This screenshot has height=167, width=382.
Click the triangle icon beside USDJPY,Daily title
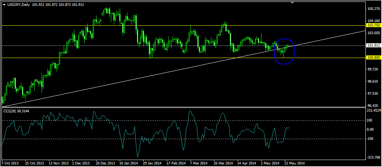(4, 5)
